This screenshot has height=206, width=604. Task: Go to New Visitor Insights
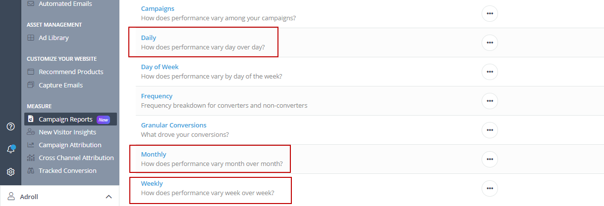67,132
